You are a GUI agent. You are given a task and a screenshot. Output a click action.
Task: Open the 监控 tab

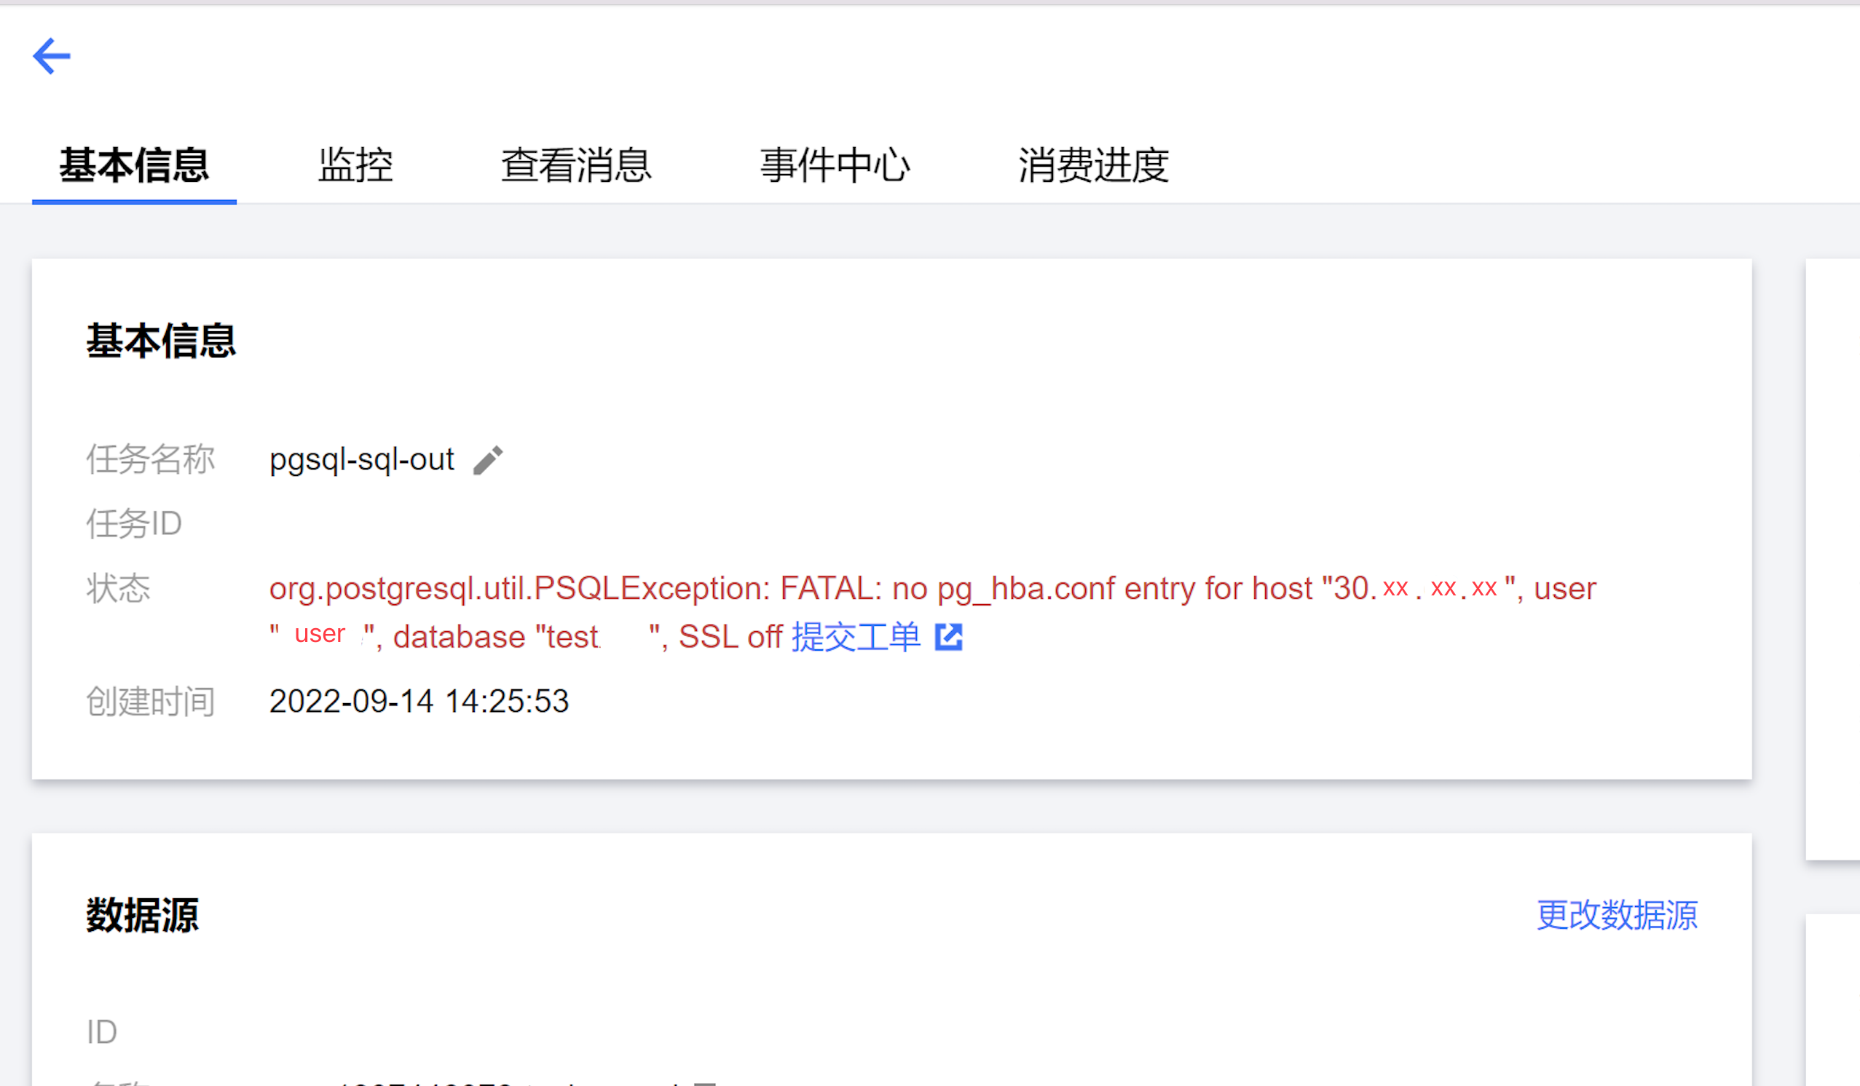[x=356, y=165]
